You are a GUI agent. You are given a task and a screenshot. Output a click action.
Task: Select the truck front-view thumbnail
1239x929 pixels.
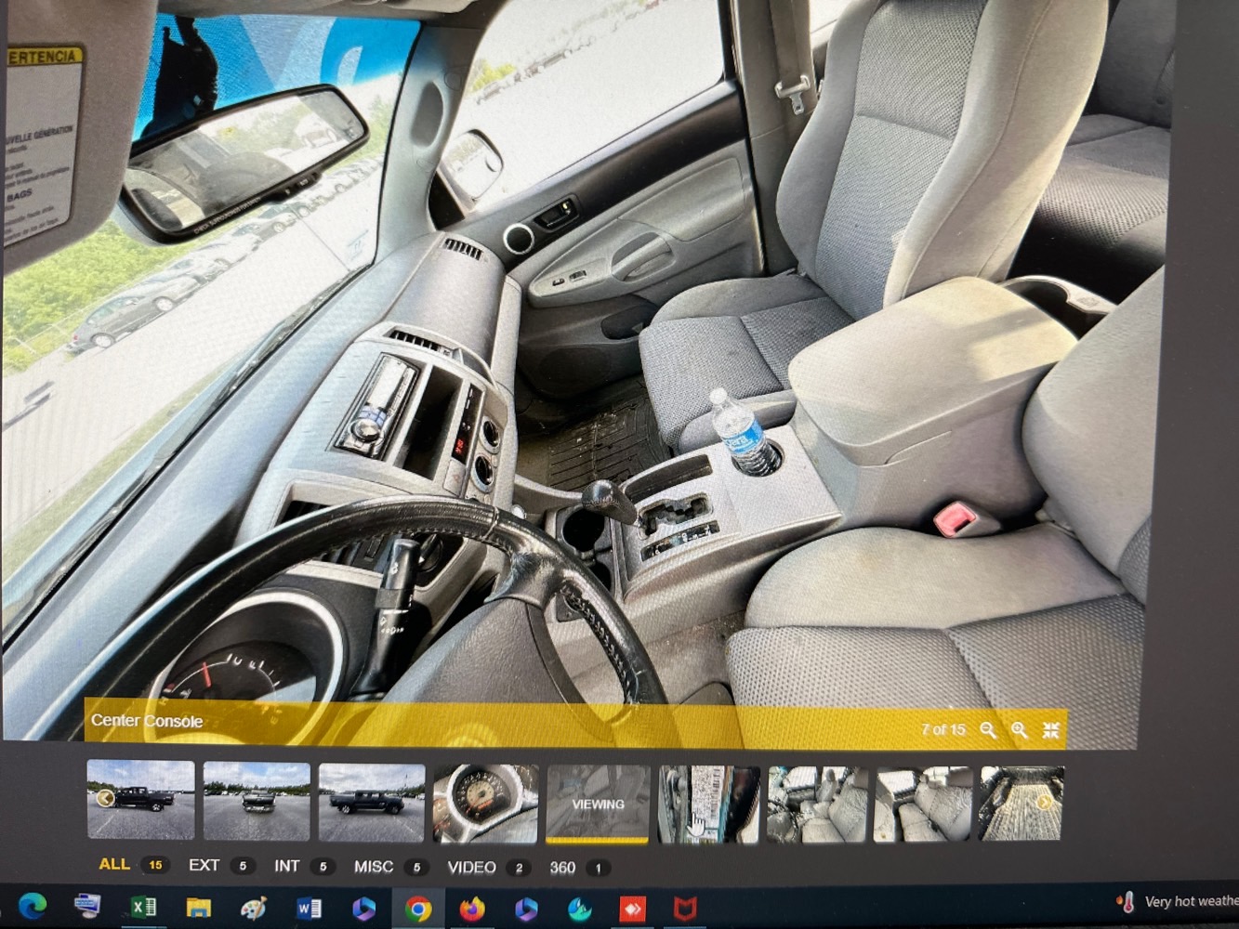click(257, 801)
